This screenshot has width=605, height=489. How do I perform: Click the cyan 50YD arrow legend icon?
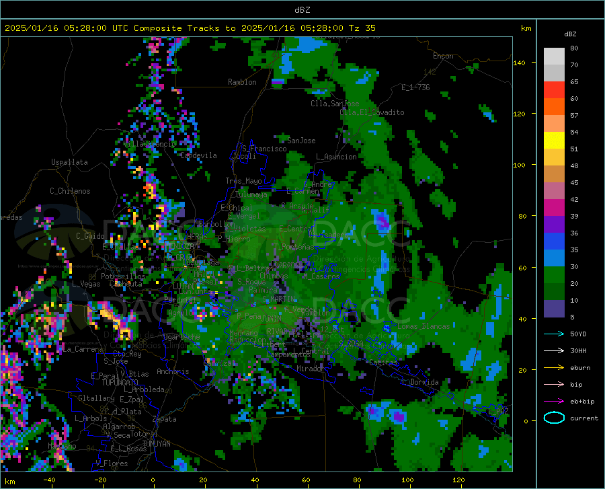click(554, 334)
